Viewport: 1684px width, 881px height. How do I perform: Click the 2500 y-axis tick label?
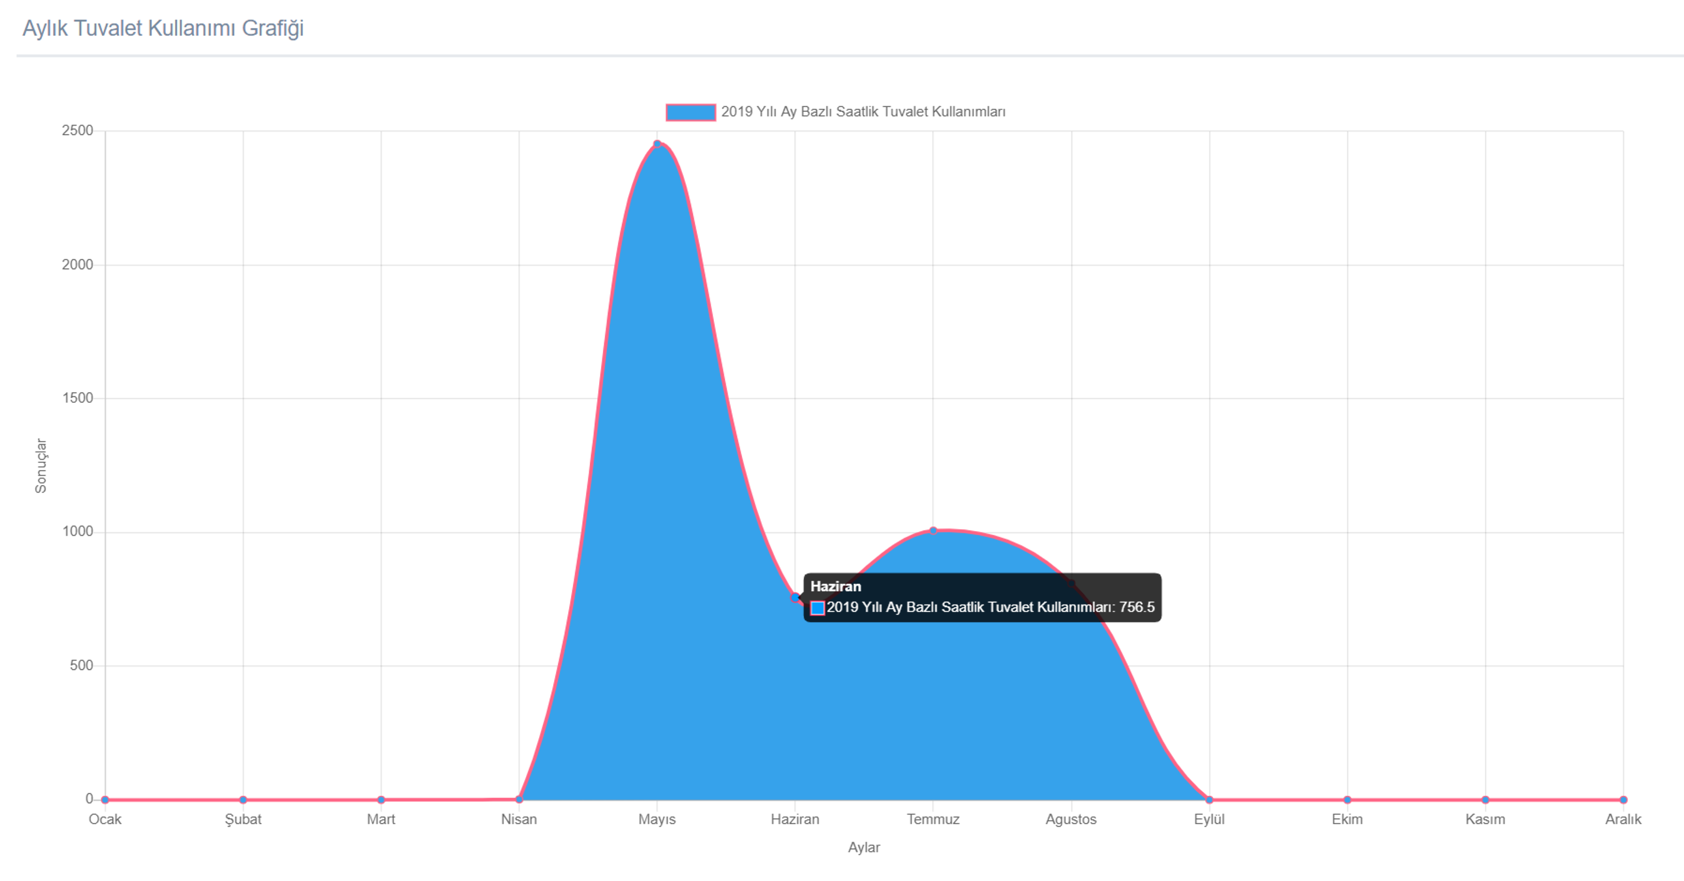point(78,130)
